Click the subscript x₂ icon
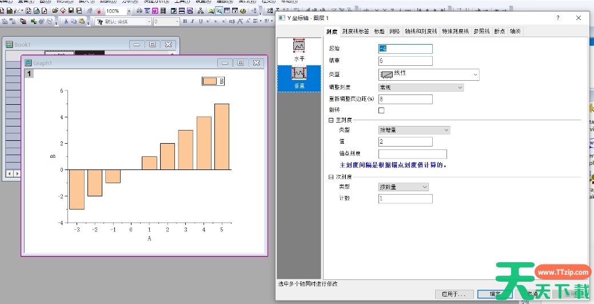Image resolution: width=594 pixels, height=304 pixels. (216, 21)
